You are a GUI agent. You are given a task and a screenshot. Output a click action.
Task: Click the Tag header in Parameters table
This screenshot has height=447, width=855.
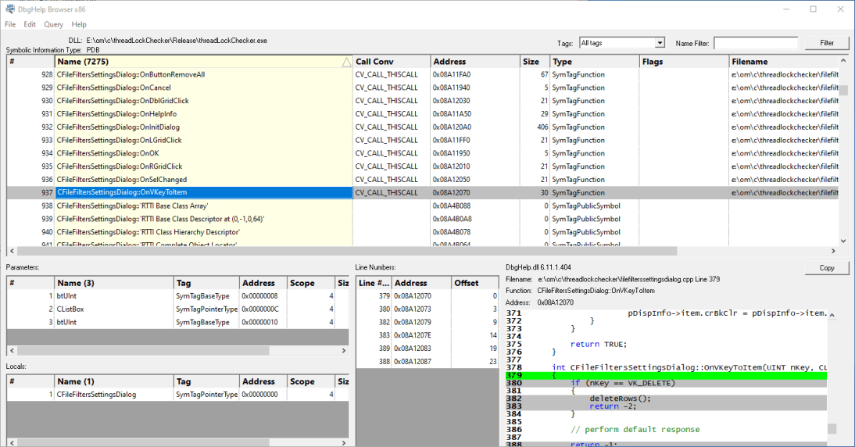click(x=206, y=283)
